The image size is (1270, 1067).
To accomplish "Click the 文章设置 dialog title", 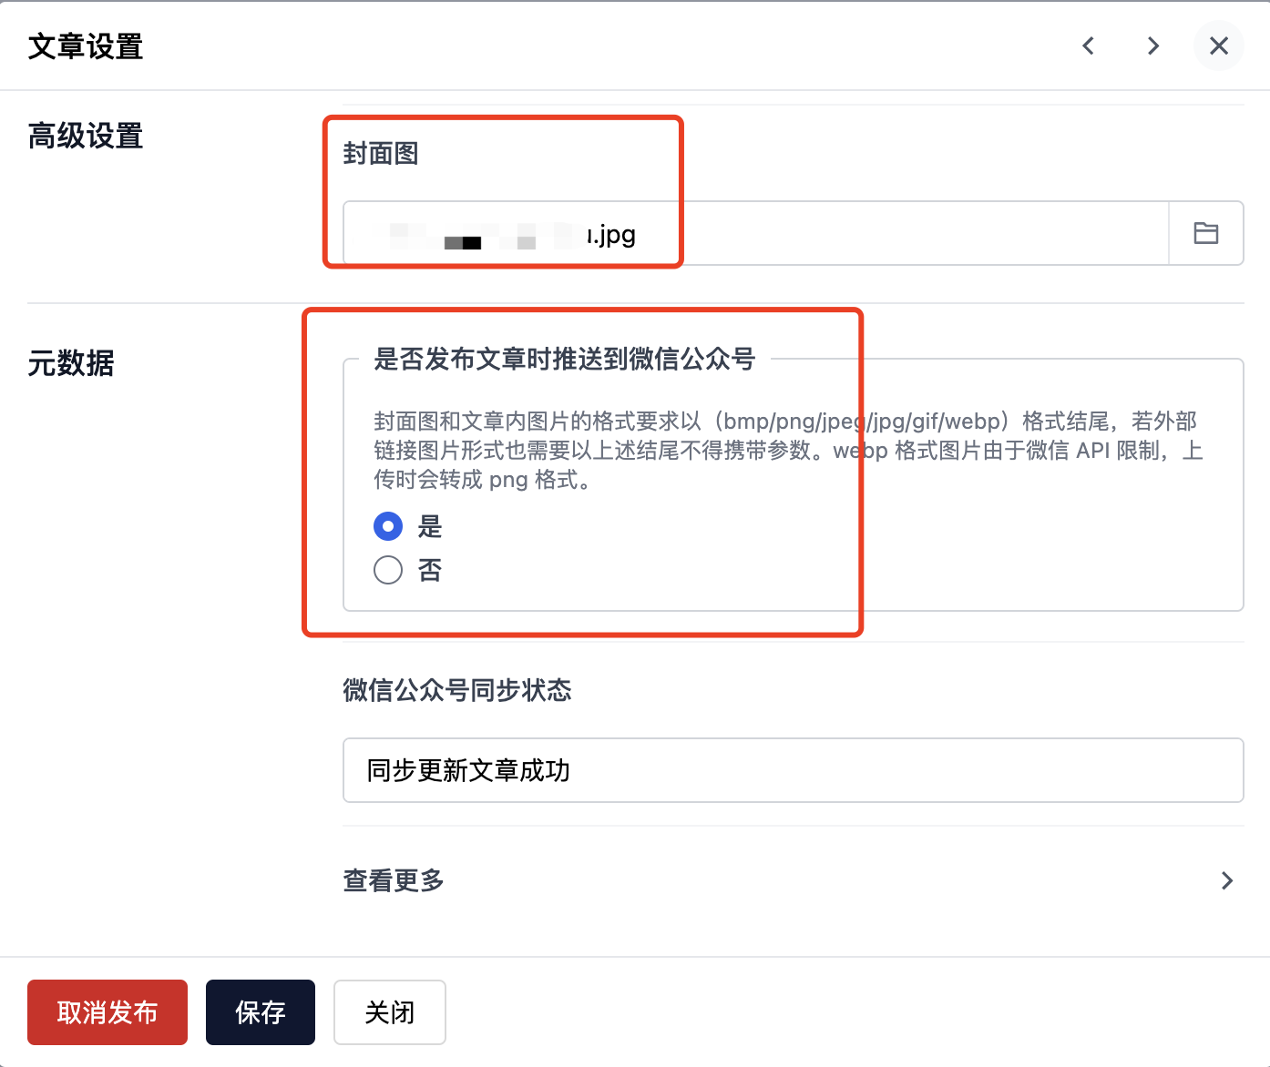I will 86,46.
